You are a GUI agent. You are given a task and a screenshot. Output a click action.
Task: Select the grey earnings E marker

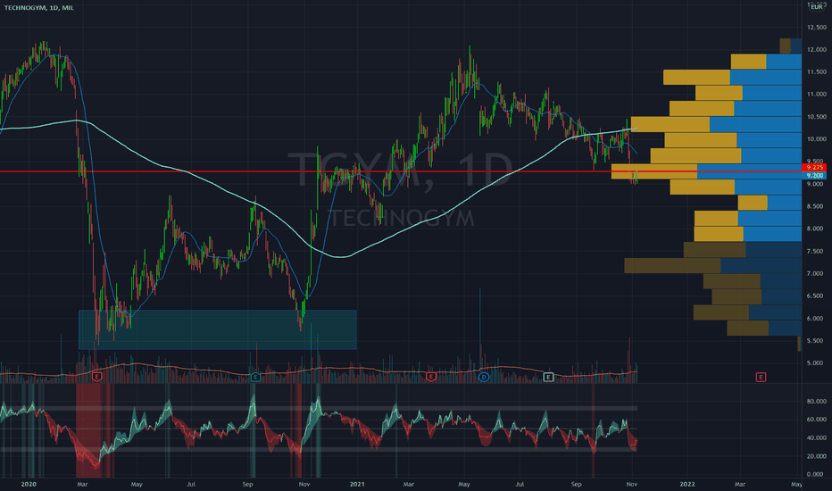pyautogui.click(x=549, y=377)
